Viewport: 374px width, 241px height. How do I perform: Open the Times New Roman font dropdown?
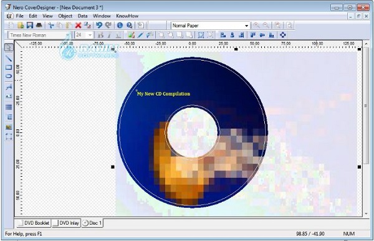(x=68, y=35)
